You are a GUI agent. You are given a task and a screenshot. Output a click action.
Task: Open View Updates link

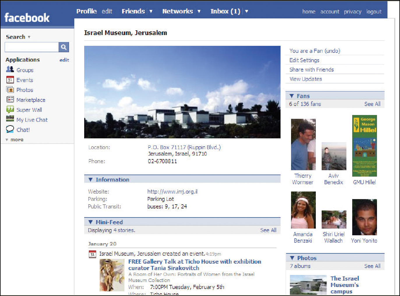[306, 79]
